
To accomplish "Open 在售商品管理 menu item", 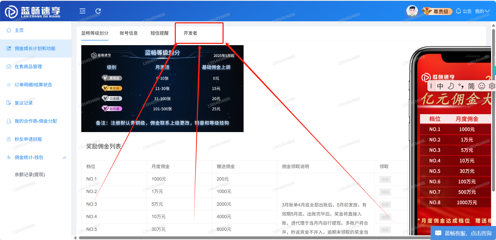I will 36,67.
